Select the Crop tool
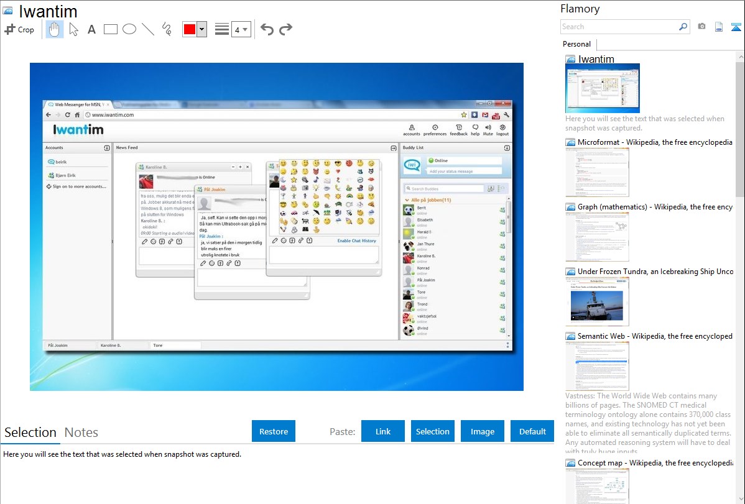This screenshot has width=745, height=504. (x=19, y=29)
